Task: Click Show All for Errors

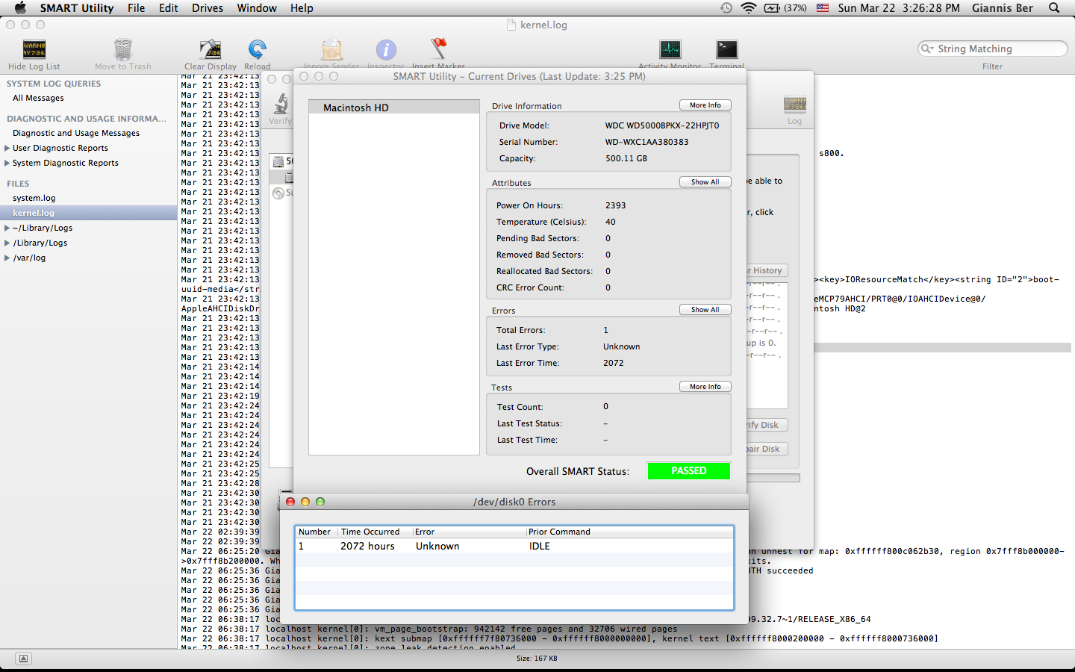Action: point(705,310)
